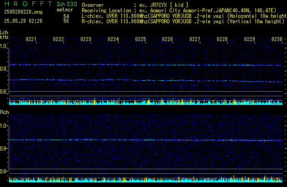This screenshot has height=187, width=287.
Task: Click the 0223 time marker
Action: pos(86,39)
